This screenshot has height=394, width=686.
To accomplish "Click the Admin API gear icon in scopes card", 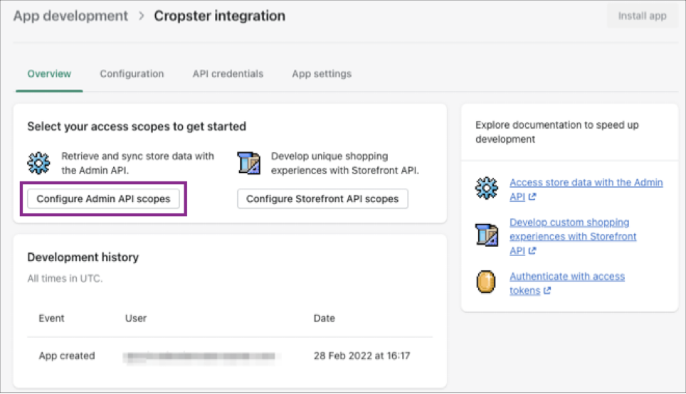I will (38, 163).
